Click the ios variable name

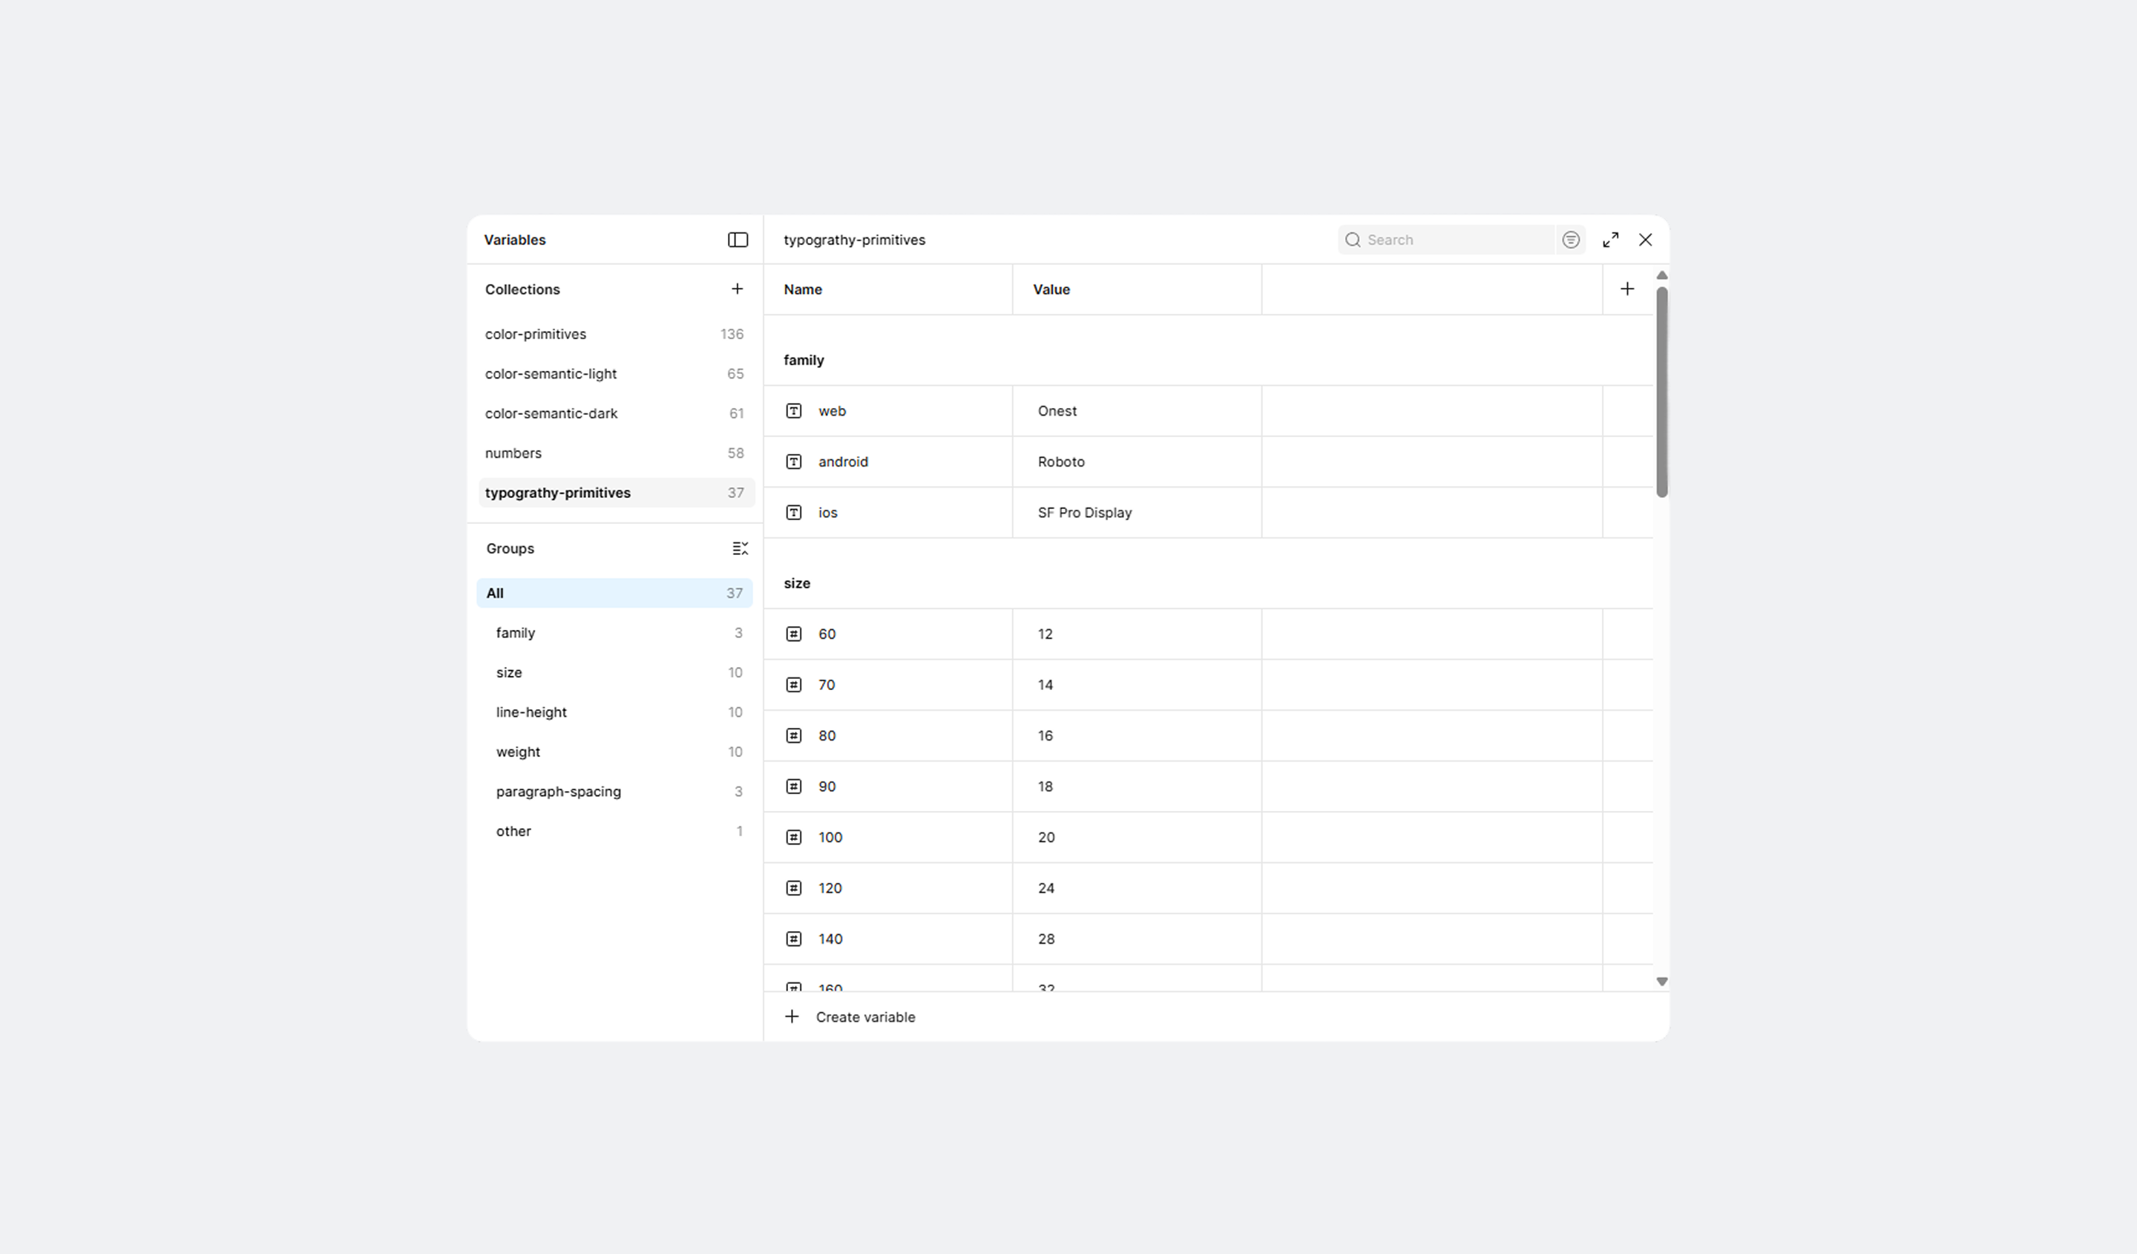[x=827, y=513]
